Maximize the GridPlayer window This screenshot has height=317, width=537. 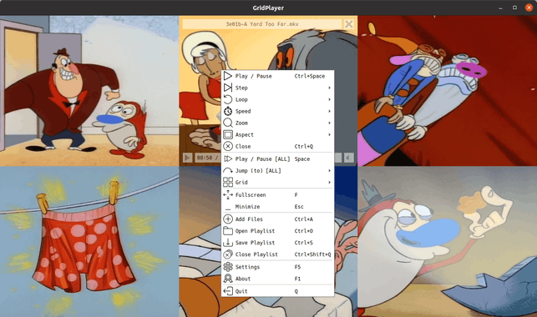[x=514, y=8]
